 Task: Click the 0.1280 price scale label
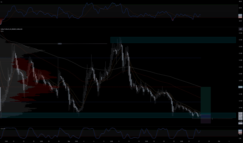[241, 60]
